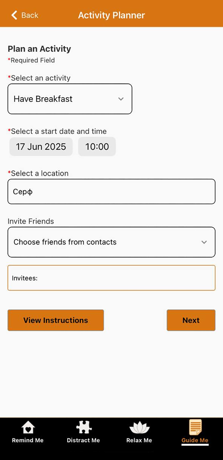The height and width of the screenshot is (460, 223).
Task: Open the 17 Jun 2025 date picker
Action: pyautogui.click(x=41, y=147)
